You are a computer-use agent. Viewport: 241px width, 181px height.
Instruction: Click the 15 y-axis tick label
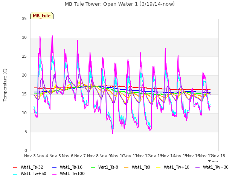pos(24,94)
